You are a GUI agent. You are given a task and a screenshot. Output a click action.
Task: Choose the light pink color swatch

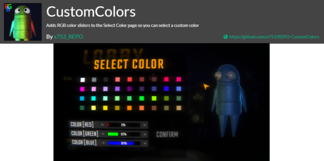tap(94, 89)
